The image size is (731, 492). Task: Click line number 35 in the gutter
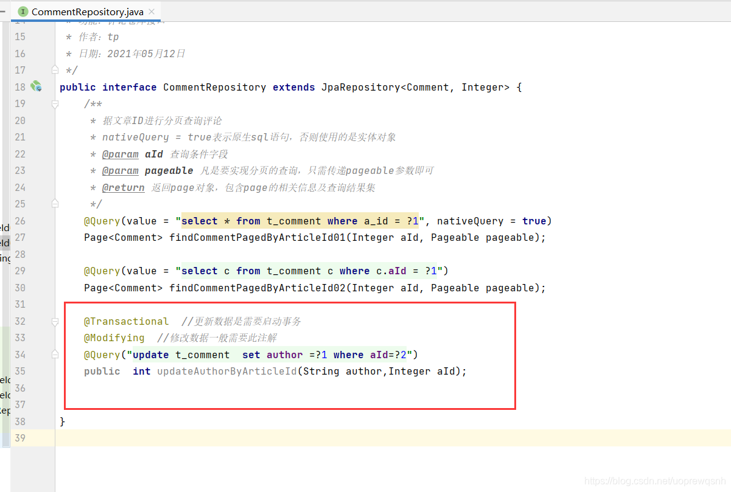[x=20, y=371]
